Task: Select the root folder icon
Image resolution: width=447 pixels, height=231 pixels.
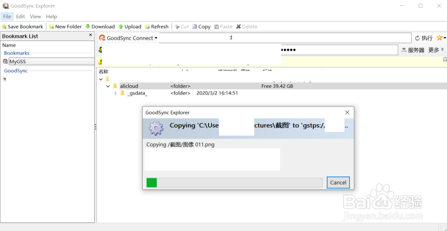Action: pyautogui.click(x=107, y=79)
